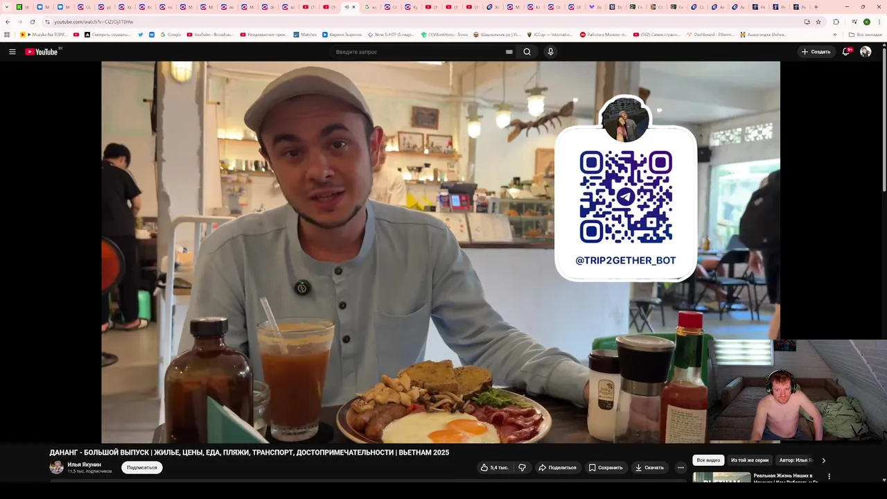Viewport: 887px width, 499px height.
Task: Open Chrome media controls icon
Action: (x=853, y=21)
